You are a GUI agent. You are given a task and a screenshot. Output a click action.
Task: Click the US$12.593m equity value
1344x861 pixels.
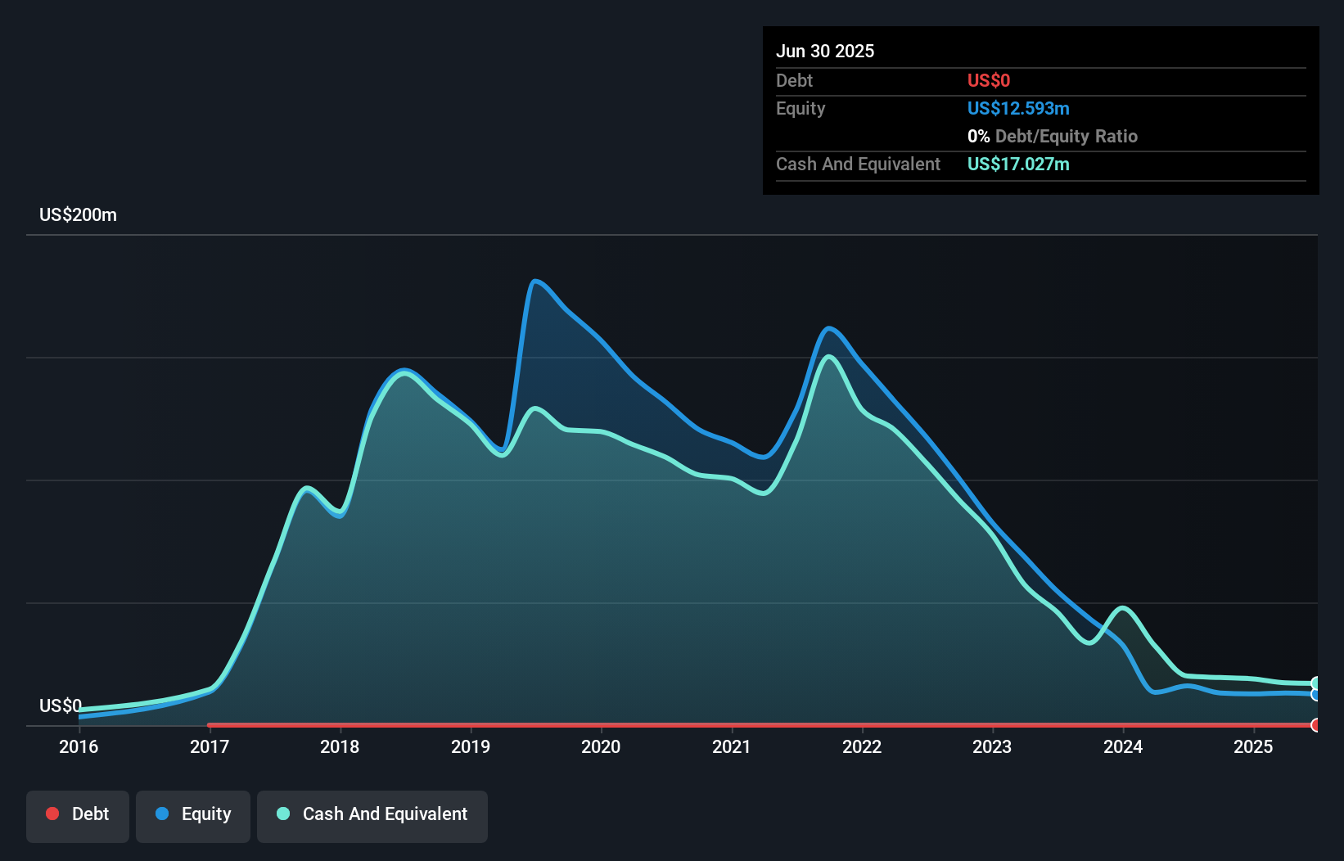coord(1018,108)
